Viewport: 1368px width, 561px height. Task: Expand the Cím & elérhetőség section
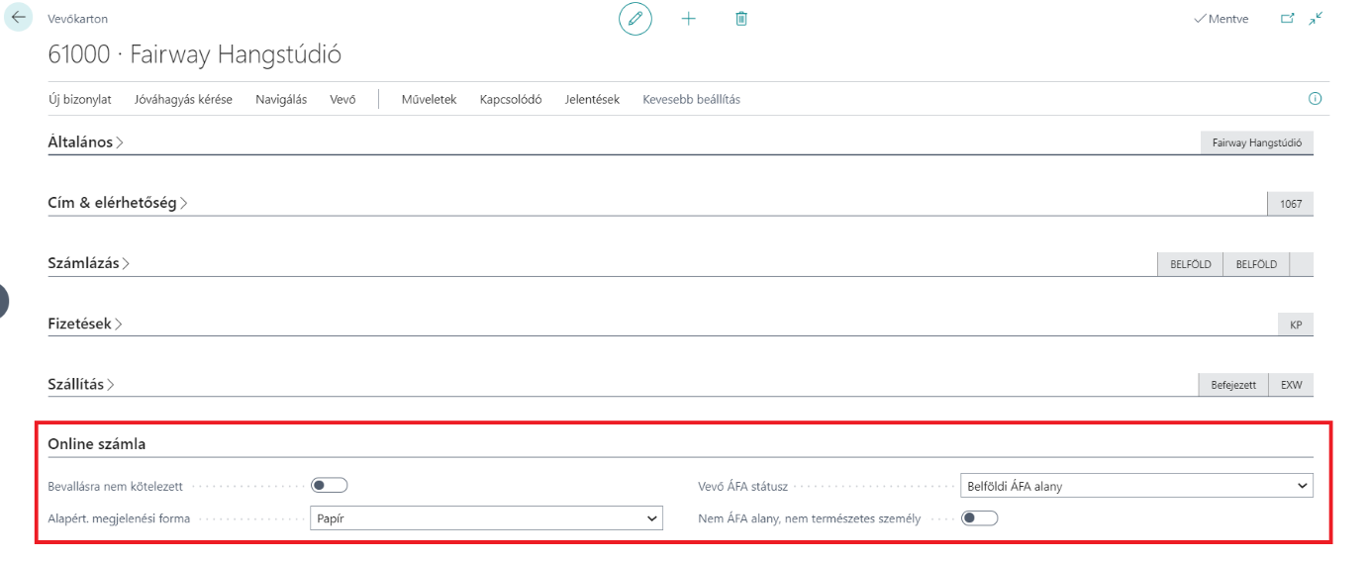point(118,203)
